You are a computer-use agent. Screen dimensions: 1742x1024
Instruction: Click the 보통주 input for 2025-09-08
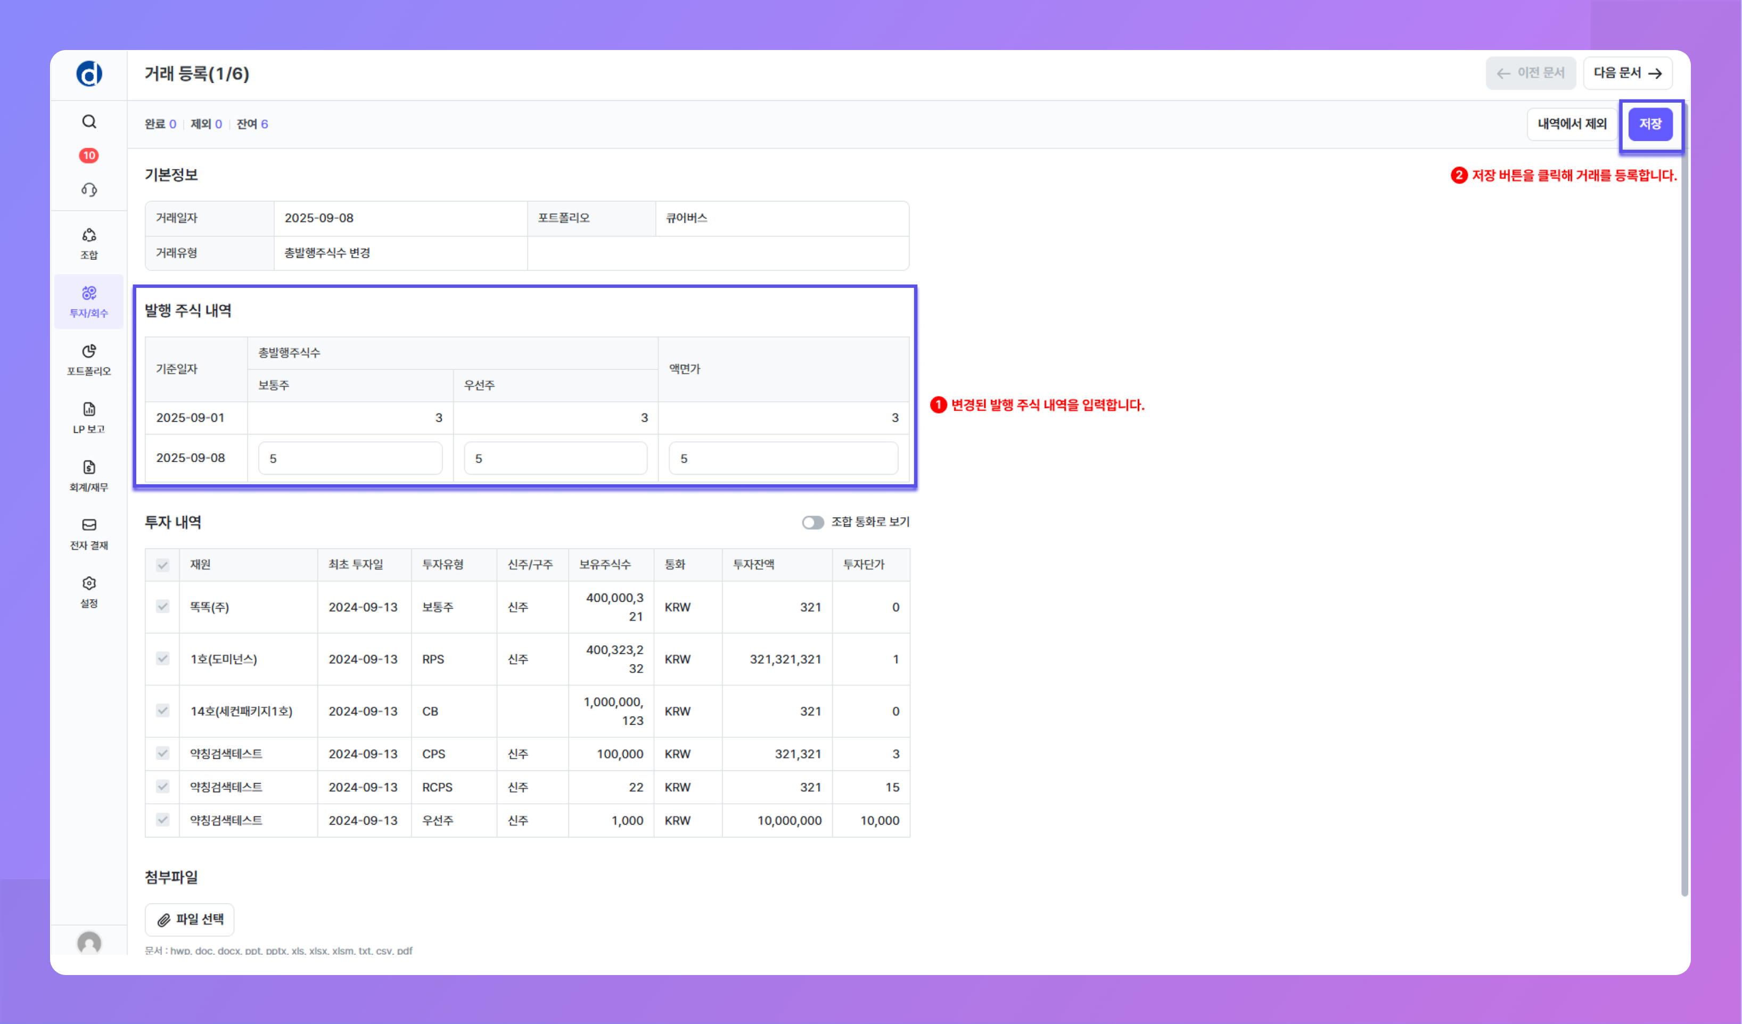pos(350,459)
